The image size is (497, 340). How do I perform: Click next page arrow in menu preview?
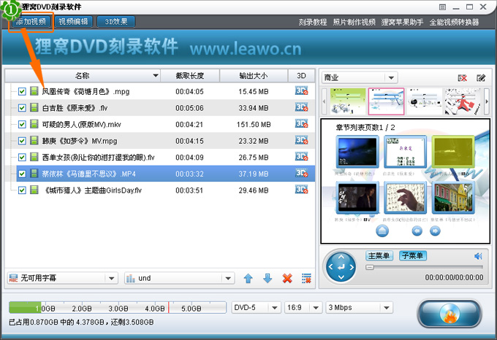pos(435,231)
